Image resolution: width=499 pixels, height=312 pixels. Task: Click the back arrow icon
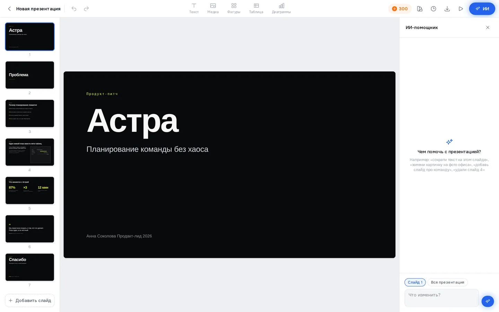click(x=9, y=9)
